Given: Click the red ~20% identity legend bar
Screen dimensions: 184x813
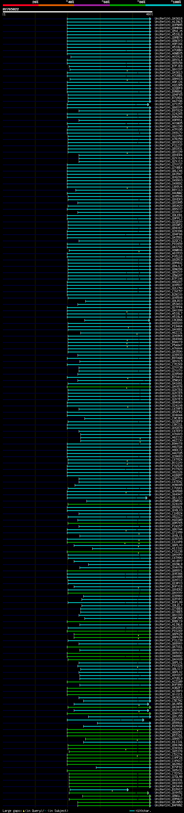Looking at the screenshot, I should (x=20, y=5).
